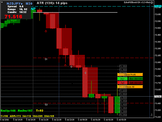
Task: Click the bright red Sell button
Action: [x=122, y=83]
